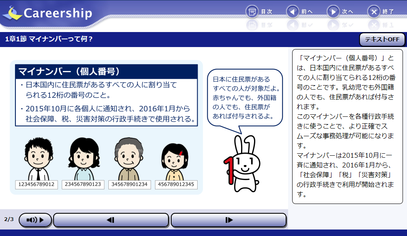This screenshot has width=407, height=236.
Task: Click the rabbit mascot holding number 1
Action: (x=242, y=164)
